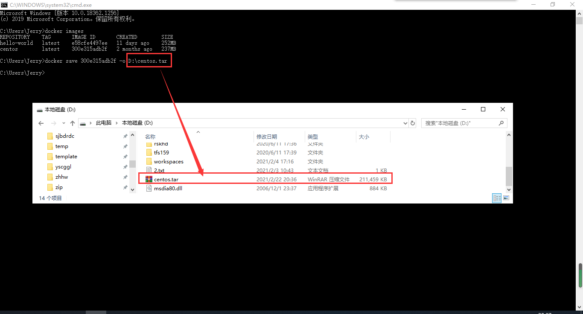Click the WinRAR icon of centos.tar

[149, 179]
